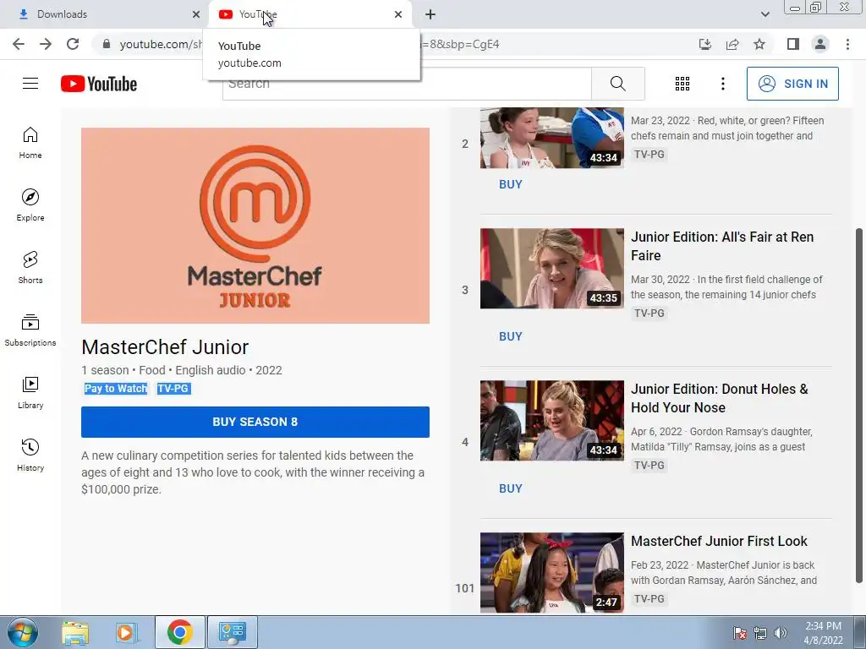
Task: Click BUY under Donut Holes & Hold Your Nose
Action: tap(510, 489)
